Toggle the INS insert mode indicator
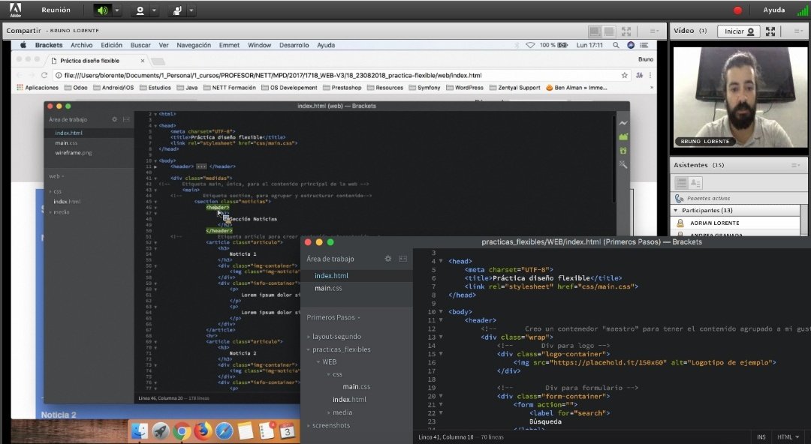 [x=761, y=437]
